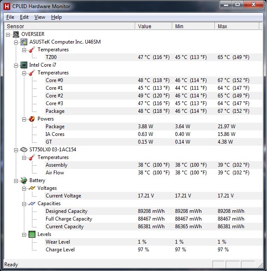Click the green Levels icon
This screenshot has width=267, height=271.
click(x=32, y=234)
